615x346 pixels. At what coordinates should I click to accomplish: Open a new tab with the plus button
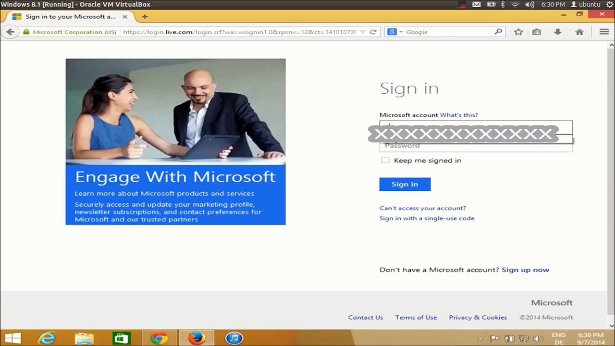(145, 16)
